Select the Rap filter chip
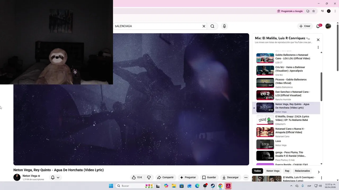This screenshot has width=339, height=190. pyautogui.click(x=287, y=171)
